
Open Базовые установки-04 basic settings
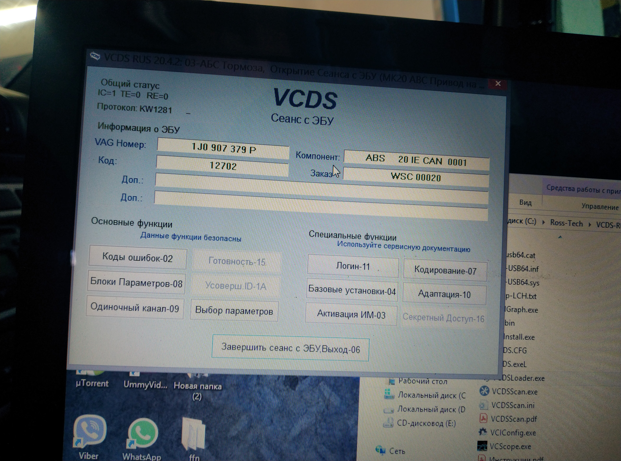352,290
